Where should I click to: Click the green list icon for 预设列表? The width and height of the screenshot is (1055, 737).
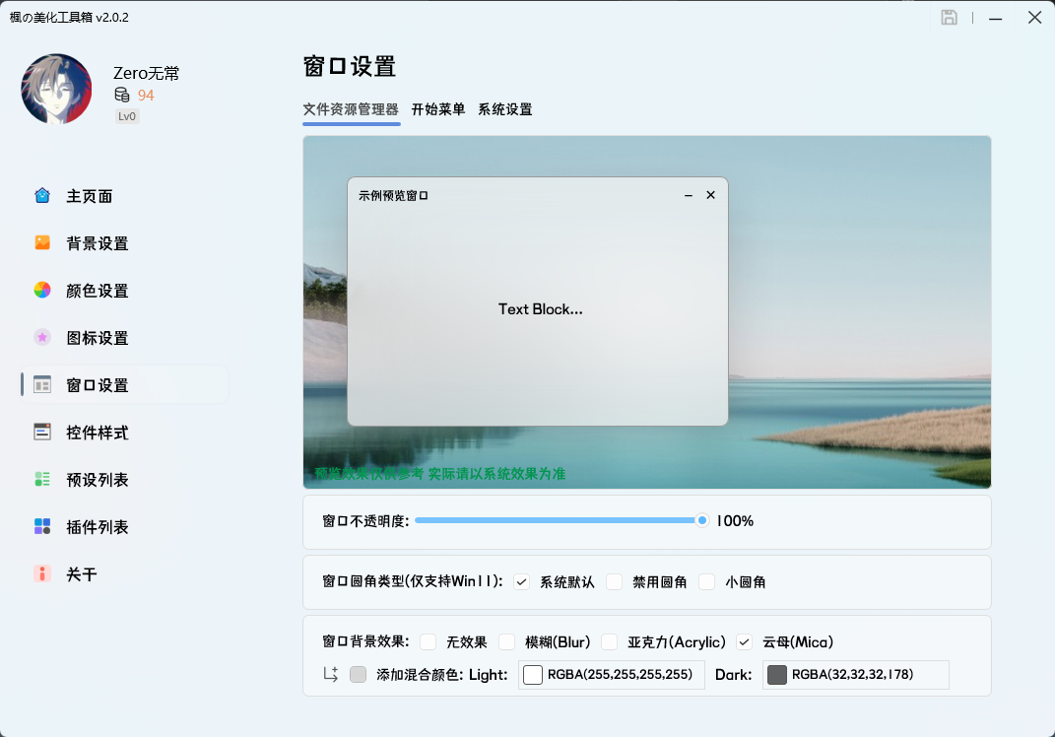click(x=42, y=479)
